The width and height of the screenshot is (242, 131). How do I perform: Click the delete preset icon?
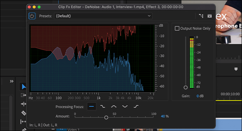coord(209,16)
